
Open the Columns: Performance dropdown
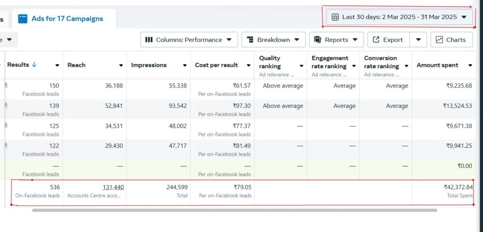(189, 40)
